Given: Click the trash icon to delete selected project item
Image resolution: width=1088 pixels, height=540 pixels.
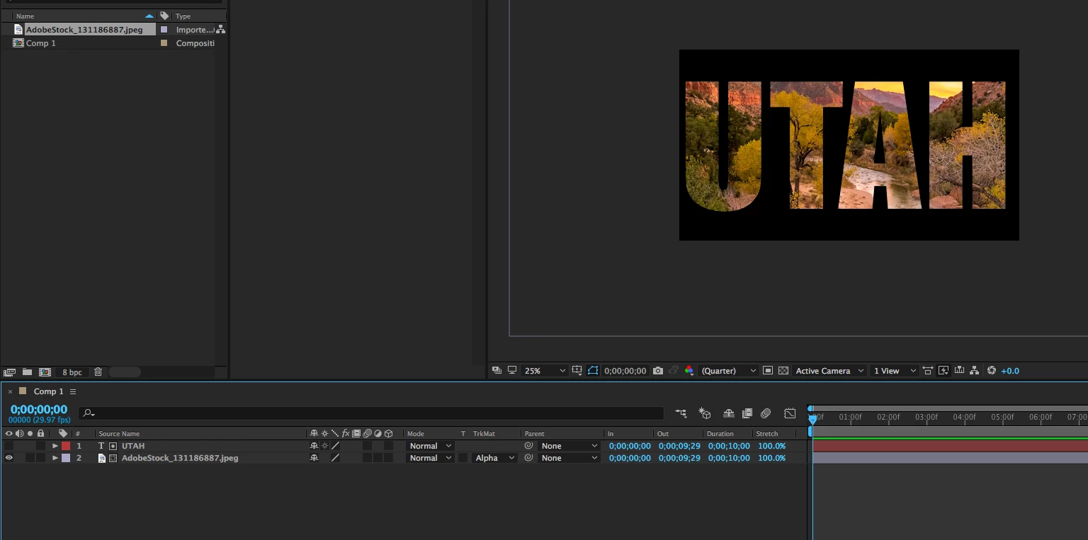Looking at the screenshot, I should coord(98,372).
